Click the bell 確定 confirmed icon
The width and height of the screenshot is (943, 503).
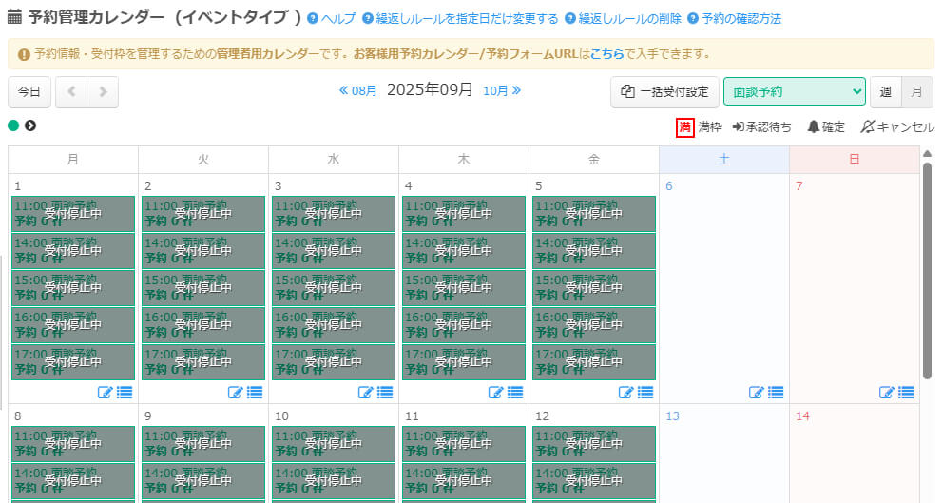814,126
